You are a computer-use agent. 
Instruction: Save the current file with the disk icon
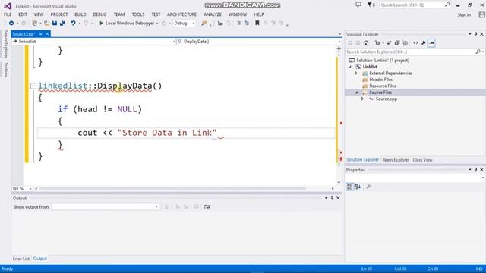point(55,24)
